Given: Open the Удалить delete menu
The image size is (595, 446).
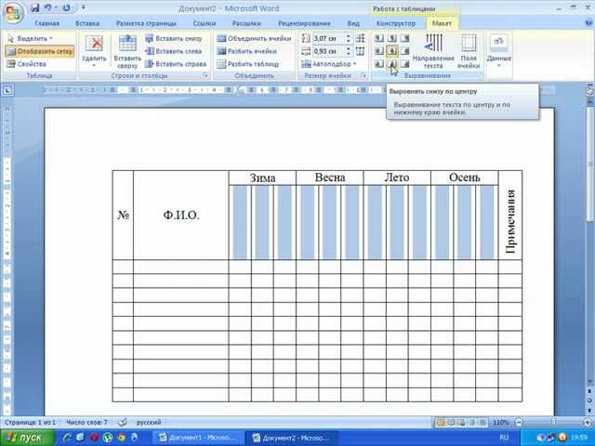Looking at the screenshot, I should click(x=94, y=51).
